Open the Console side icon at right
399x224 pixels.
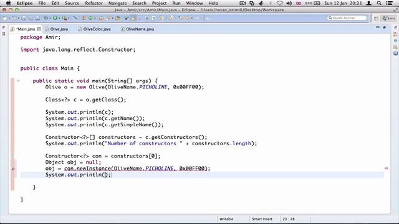click(395, 54)
